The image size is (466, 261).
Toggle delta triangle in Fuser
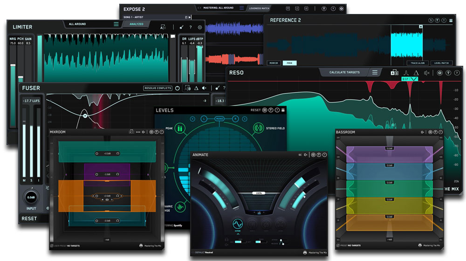pos(196,88)
